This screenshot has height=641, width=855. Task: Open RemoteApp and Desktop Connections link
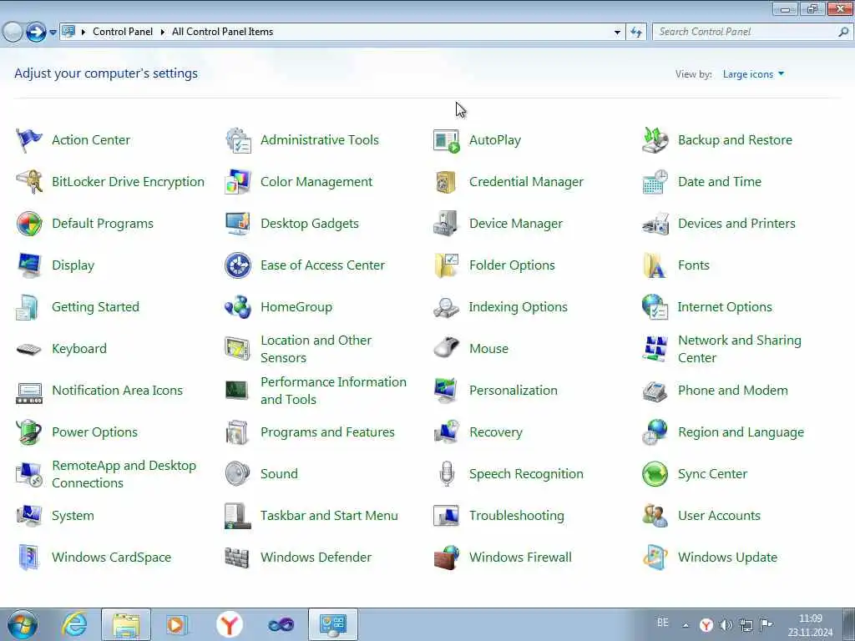(x=124, y=474)
